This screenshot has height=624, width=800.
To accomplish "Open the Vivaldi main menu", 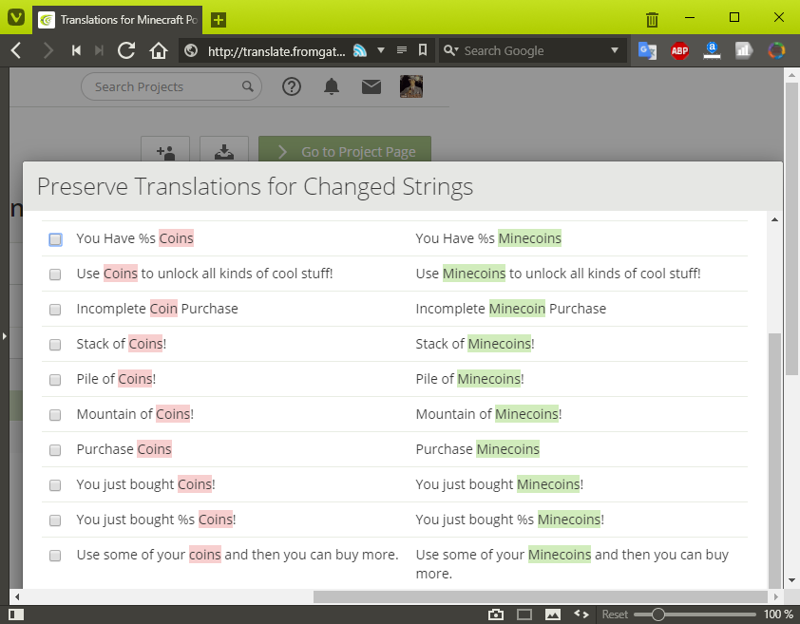I will pos(16,18).
